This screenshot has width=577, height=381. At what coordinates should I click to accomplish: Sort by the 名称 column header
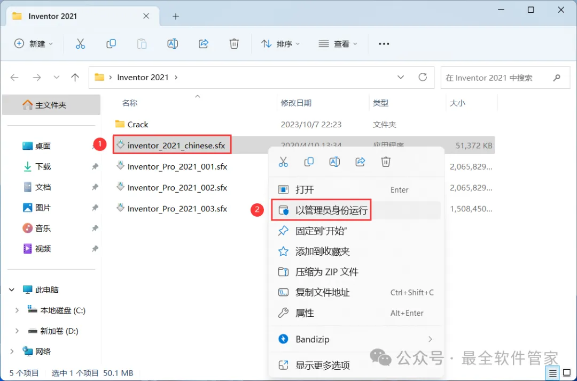pos(129,103)
